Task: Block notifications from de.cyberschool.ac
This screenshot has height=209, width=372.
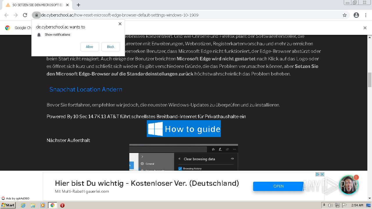Action: [110, 47]
